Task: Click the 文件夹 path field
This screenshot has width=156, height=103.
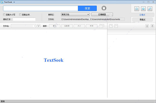Action: [x=93, y=19]
